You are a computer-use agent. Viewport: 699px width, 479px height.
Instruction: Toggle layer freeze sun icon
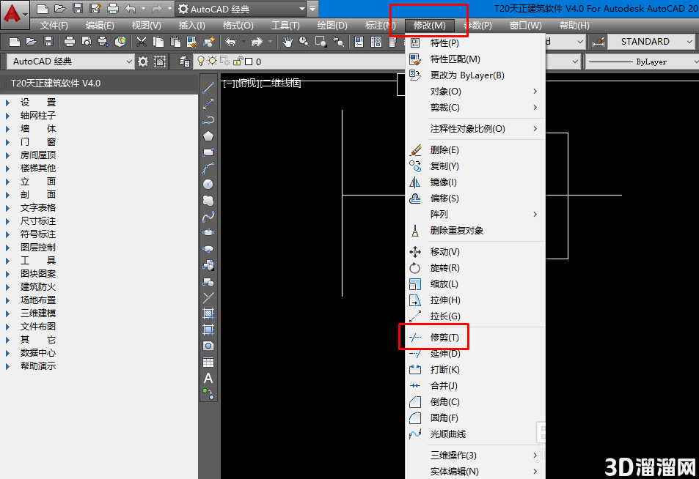tap(212, 61)
